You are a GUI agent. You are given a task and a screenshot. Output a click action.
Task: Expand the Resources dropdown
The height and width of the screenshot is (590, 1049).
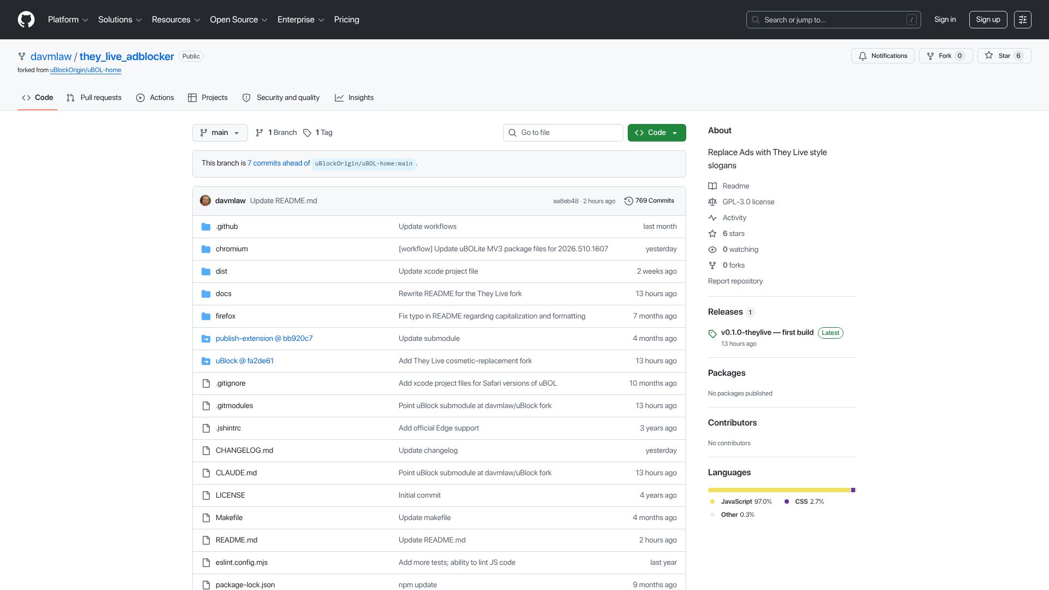click(176, 20)
